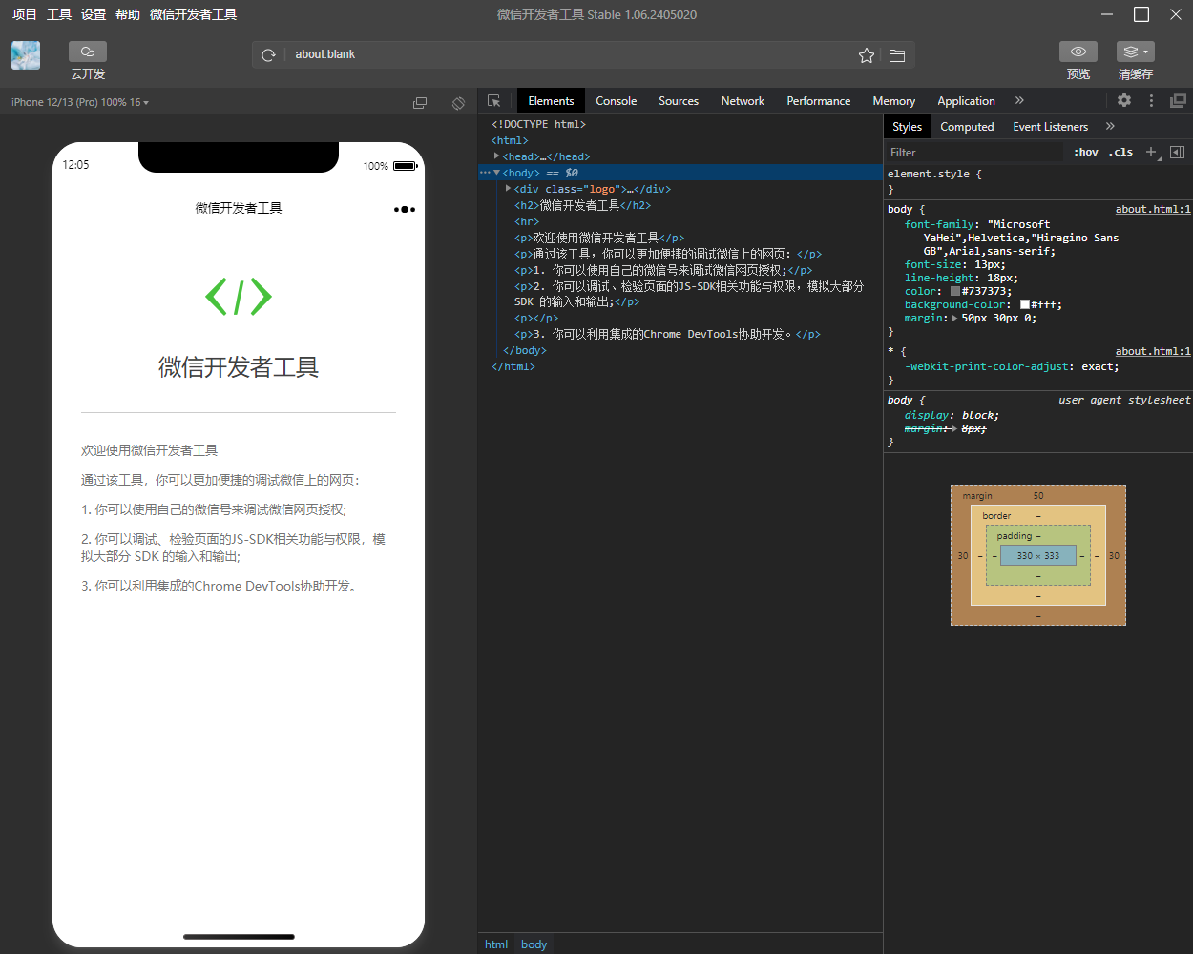
Task: Focus the styles Filter input field
Action: click(x=973, y=152)
